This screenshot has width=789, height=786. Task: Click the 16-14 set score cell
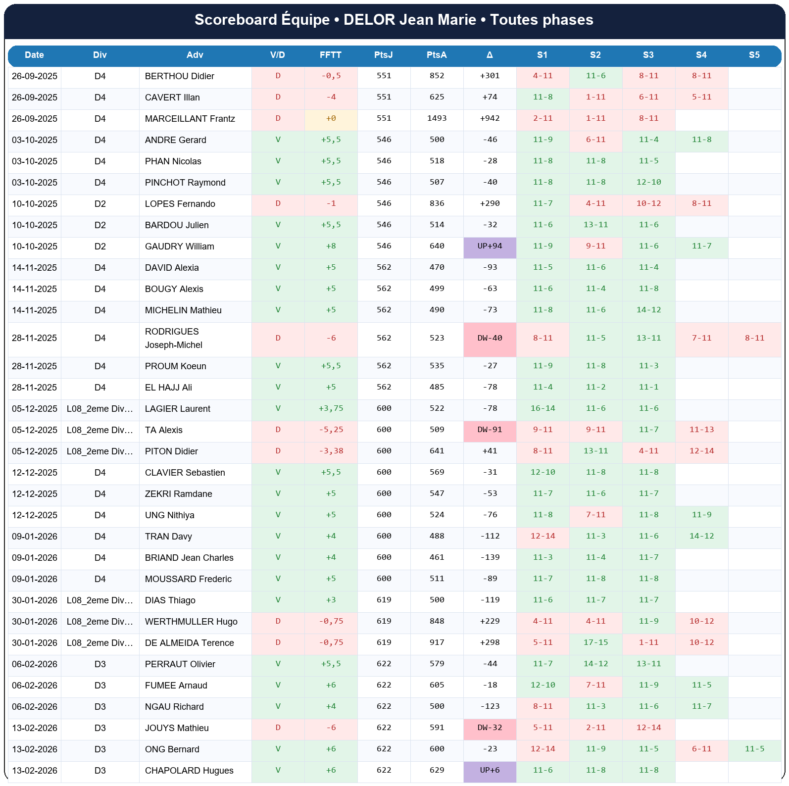(542, 409)
